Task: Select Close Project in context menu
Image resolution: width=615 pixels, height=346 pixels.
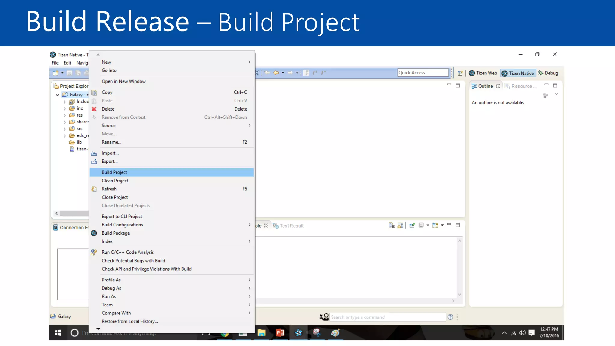Action: pyautogui.click(x=171, y=197)
